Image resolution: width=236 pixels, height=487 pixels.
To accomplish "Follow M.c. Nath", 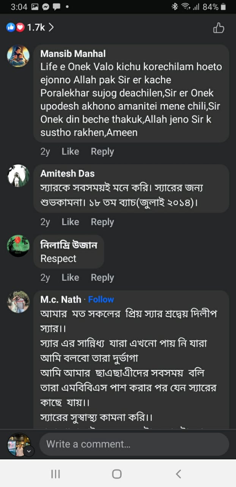I will tap(101, 299).
